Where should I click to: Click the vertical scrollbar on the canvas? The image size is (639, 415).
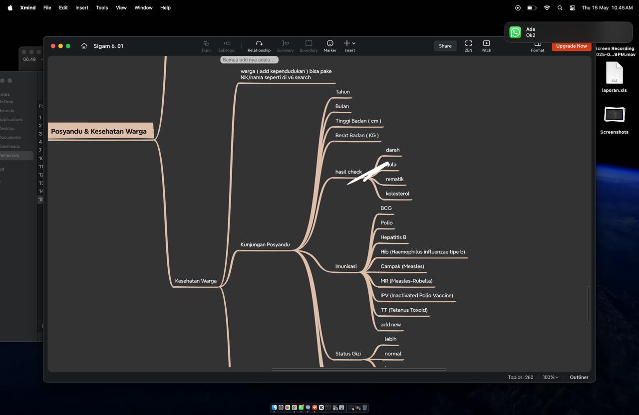point(589,304)
